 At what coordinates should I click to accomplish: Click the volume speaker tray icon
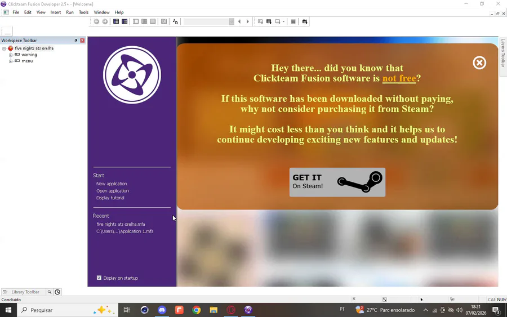pos(459,310)
